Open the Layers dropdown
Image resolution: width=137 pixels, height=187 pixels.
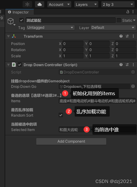point(86,4)
